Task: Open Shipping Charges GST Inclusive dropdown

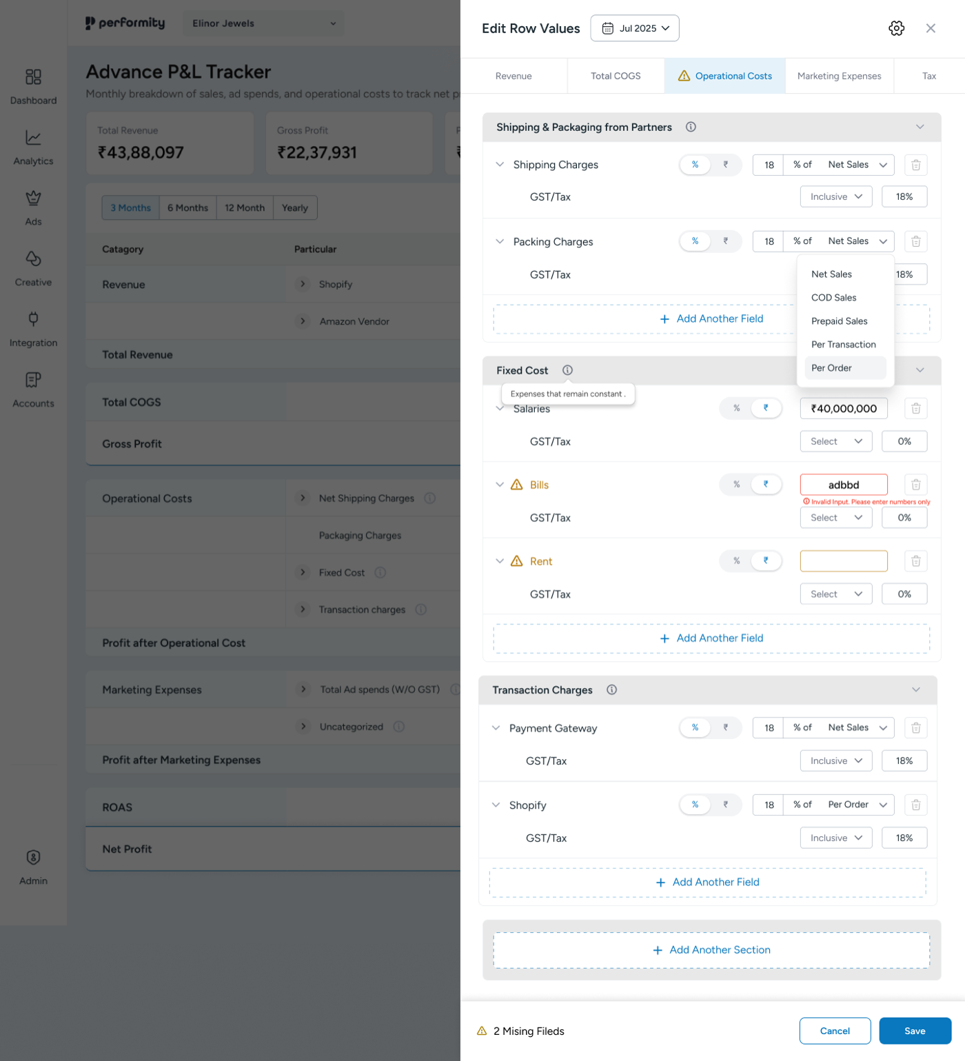Action: pos(836,196)
